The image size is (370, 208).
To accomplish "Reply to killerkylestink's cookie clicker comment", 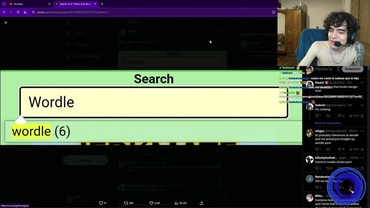I will coord(317,168).
